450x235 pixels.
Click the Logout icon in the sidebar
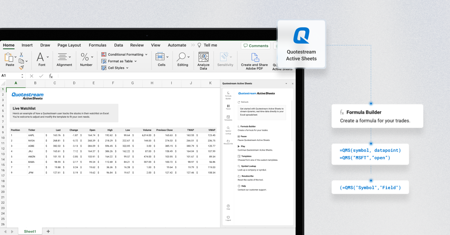(x=228, y=217)
